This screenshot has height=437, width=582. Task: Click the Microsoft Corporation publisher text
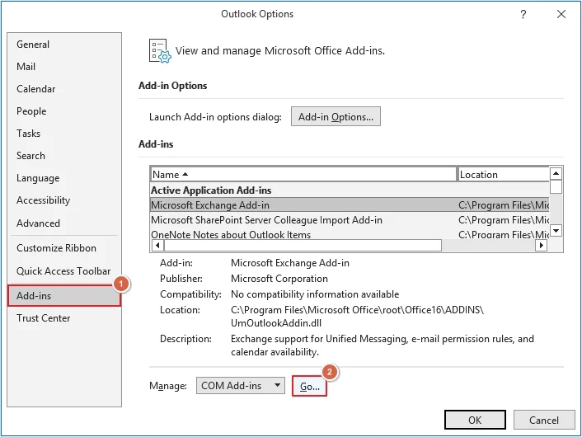pos(279,279)
